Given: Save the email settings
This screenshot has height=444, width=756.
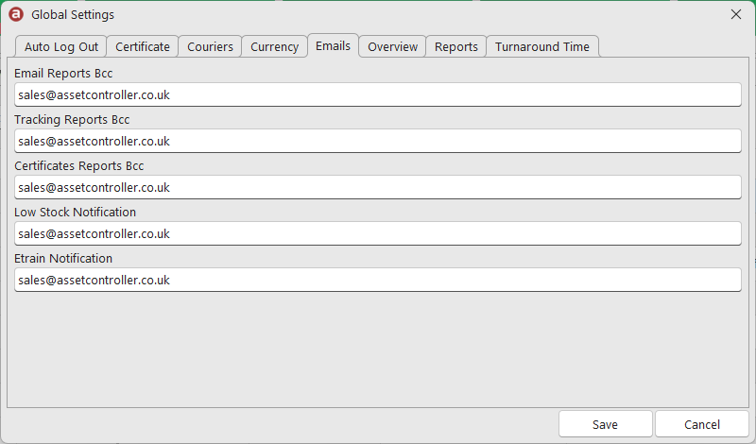Looking at the screenshot, I should (x=606, y=424).
